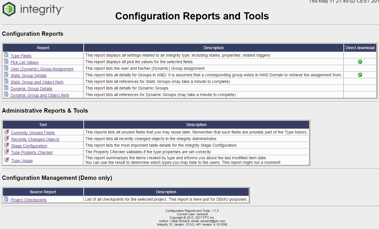Open the Dynamic Group Details report
Image resolution: width=379 pixels, height=229 pixels.
pyautogui.click(x=31, y=89)
